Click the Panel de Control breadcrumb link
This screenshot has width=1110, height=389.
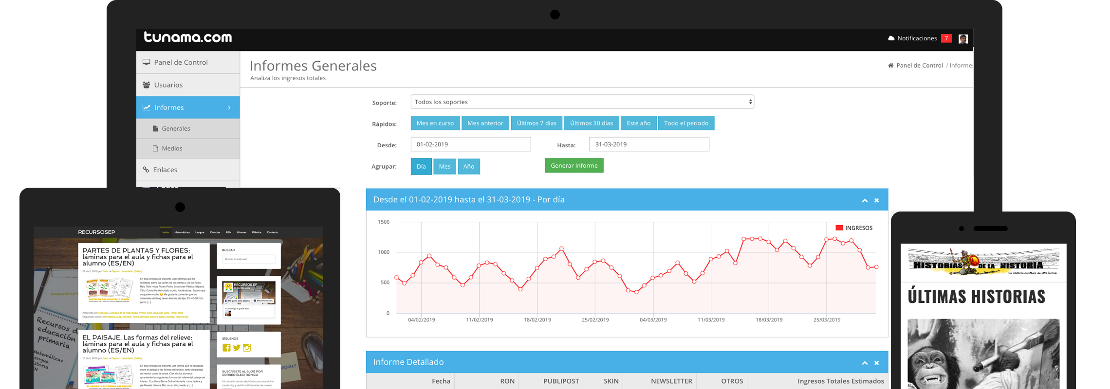point(919,65)
